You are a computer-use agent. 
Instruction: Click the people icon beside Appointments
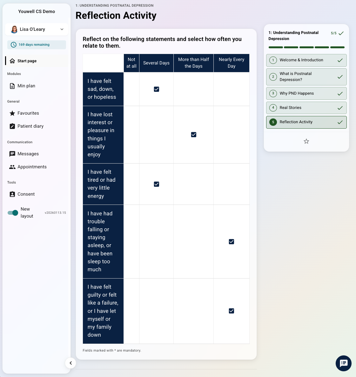pos(12,167)
